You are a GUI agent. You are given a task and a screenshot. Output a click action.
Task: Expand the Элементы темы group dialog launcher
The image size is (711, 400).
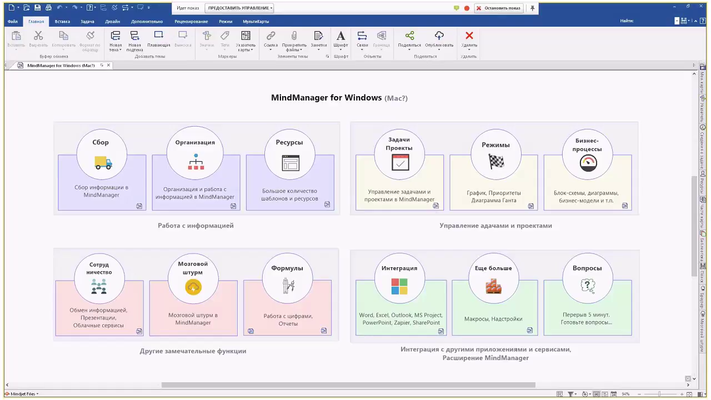[x=327, y=56]
